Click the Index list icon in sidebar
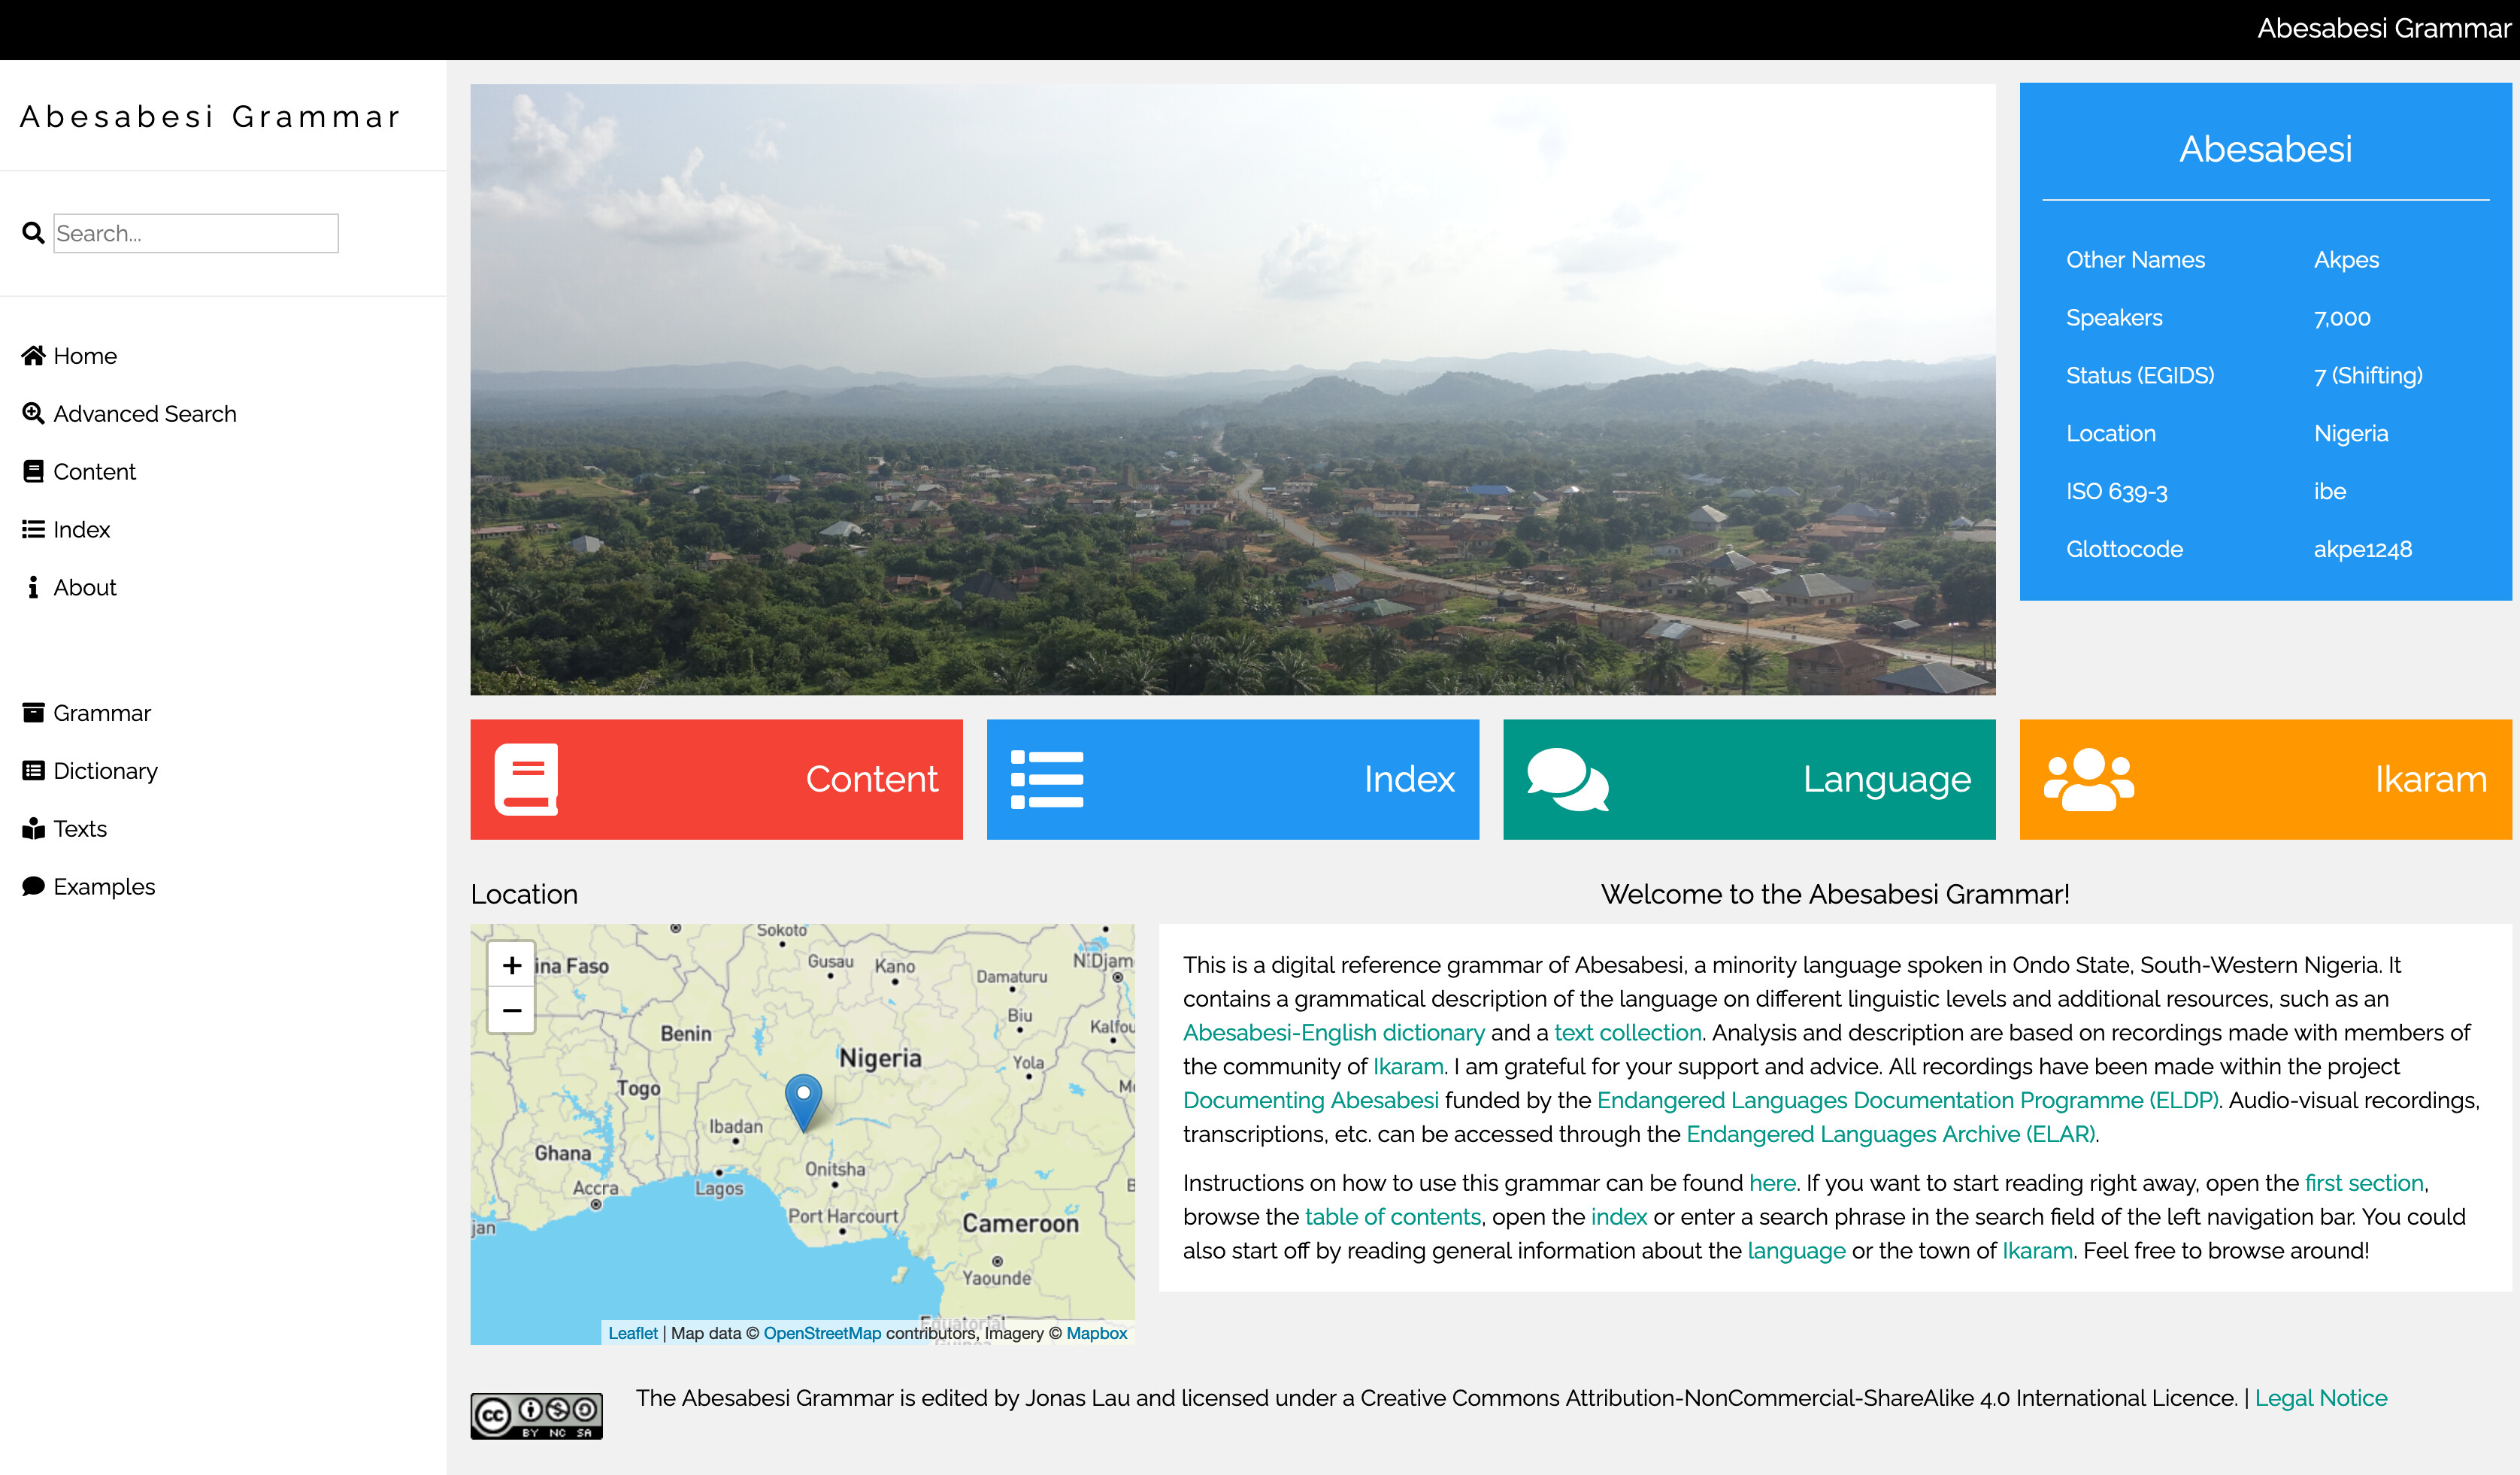This screenshot has width=2520, height=1475. tap(33, 530)
